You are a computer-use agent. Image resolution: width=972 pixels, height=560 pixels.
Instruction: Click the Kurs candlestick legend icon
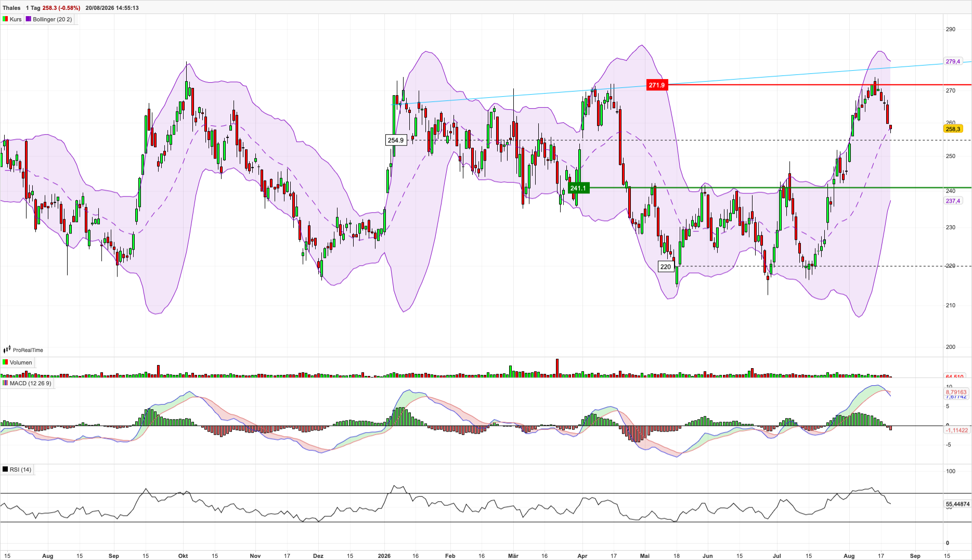[x=5, y=19]
